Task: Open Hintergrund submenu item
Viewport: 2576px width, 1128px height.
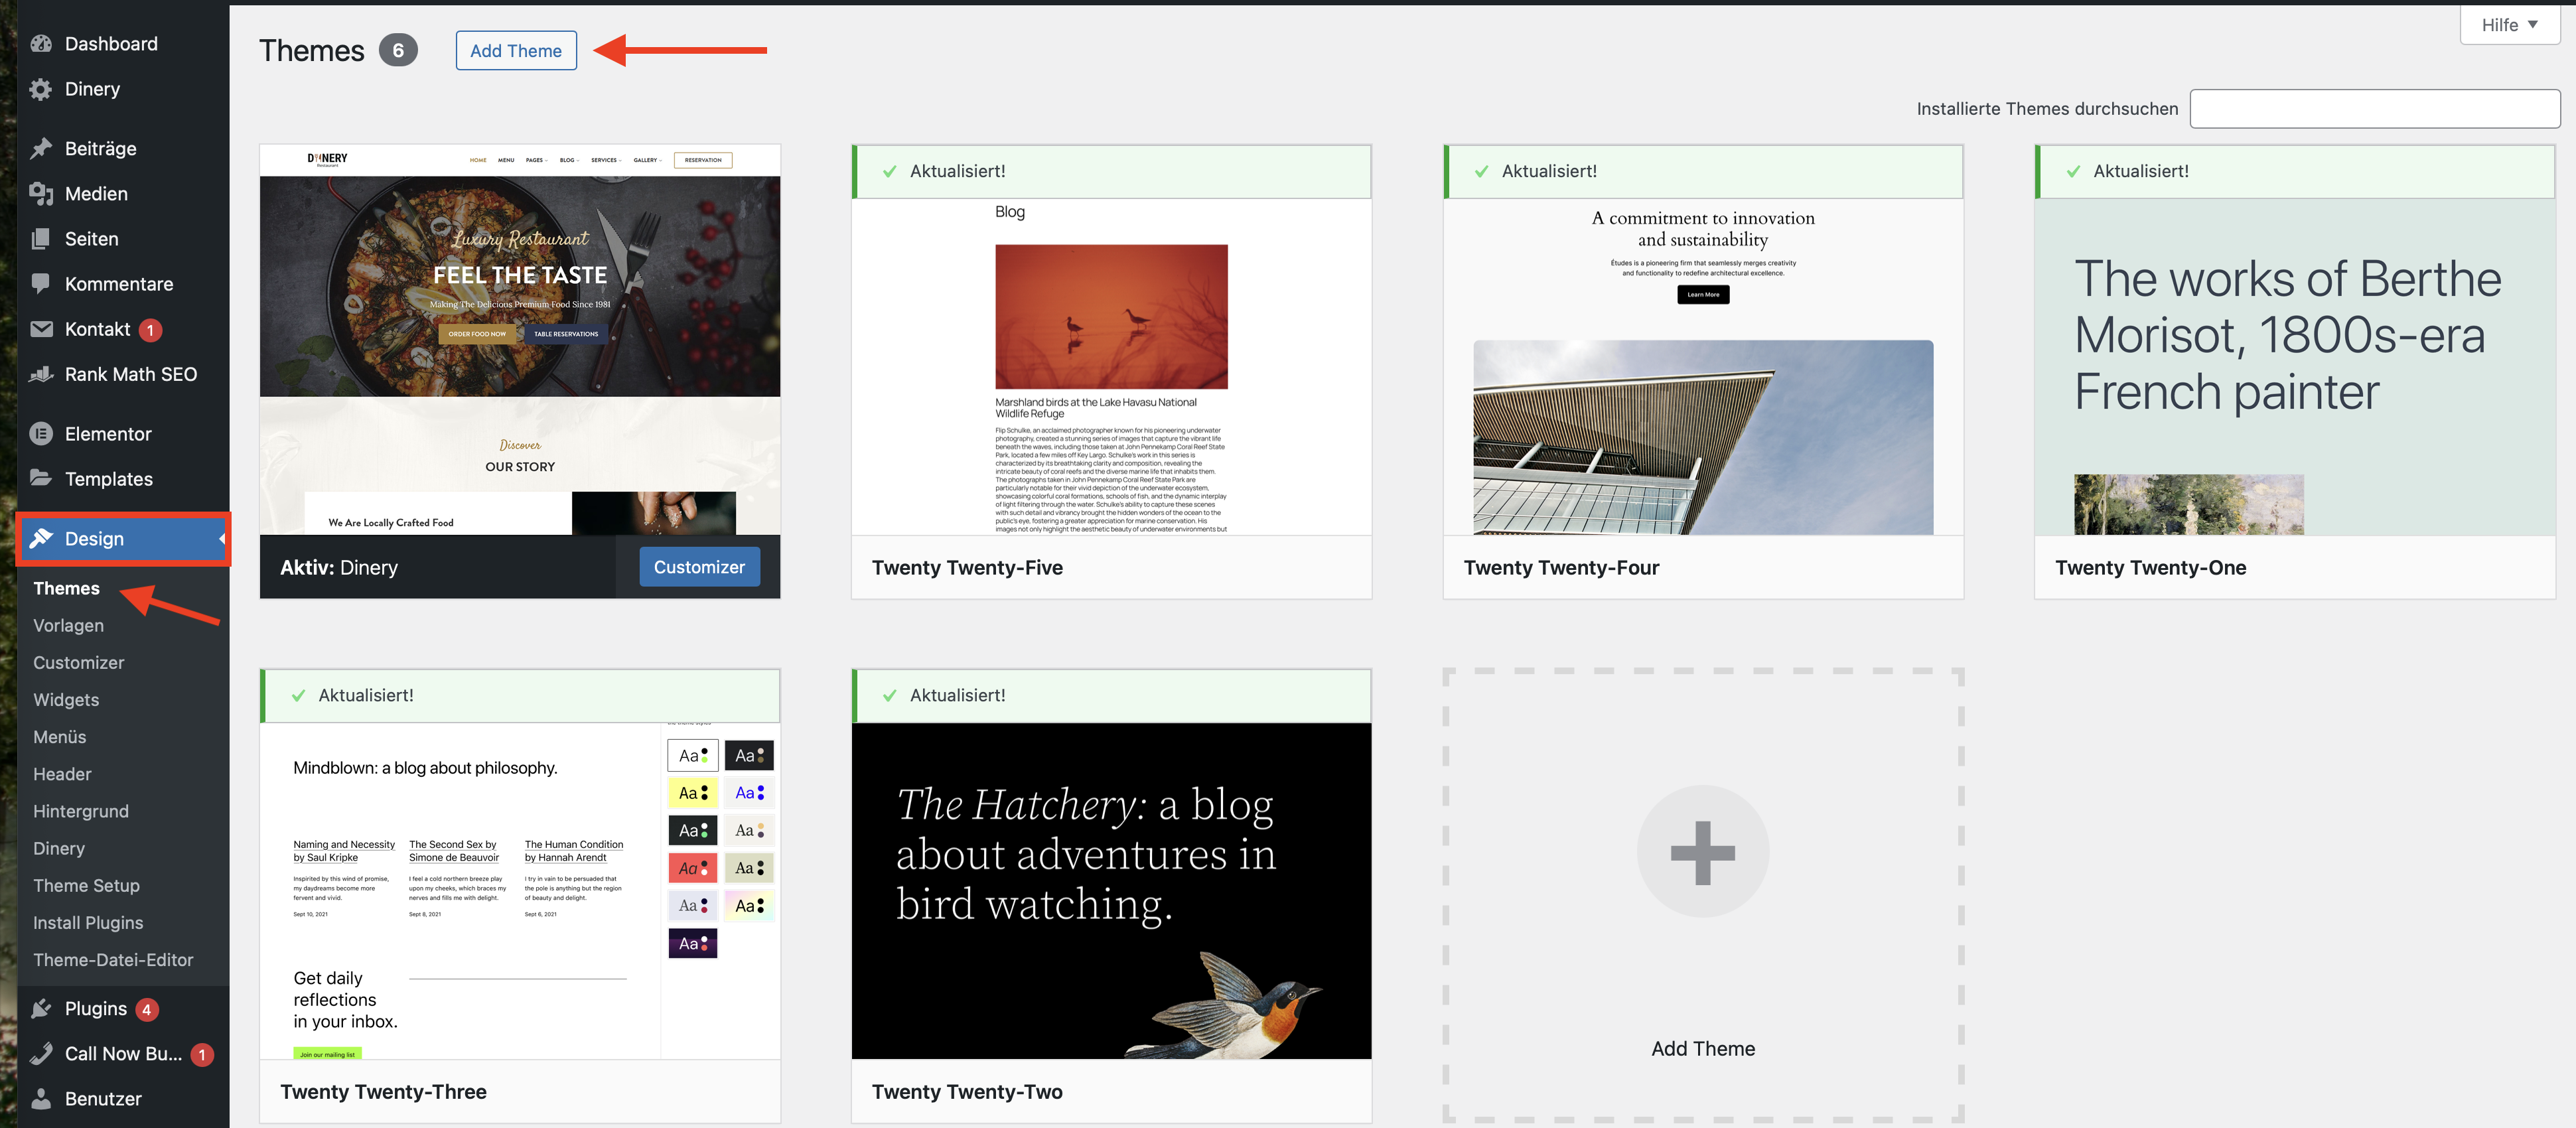Action: coord(81,811)
